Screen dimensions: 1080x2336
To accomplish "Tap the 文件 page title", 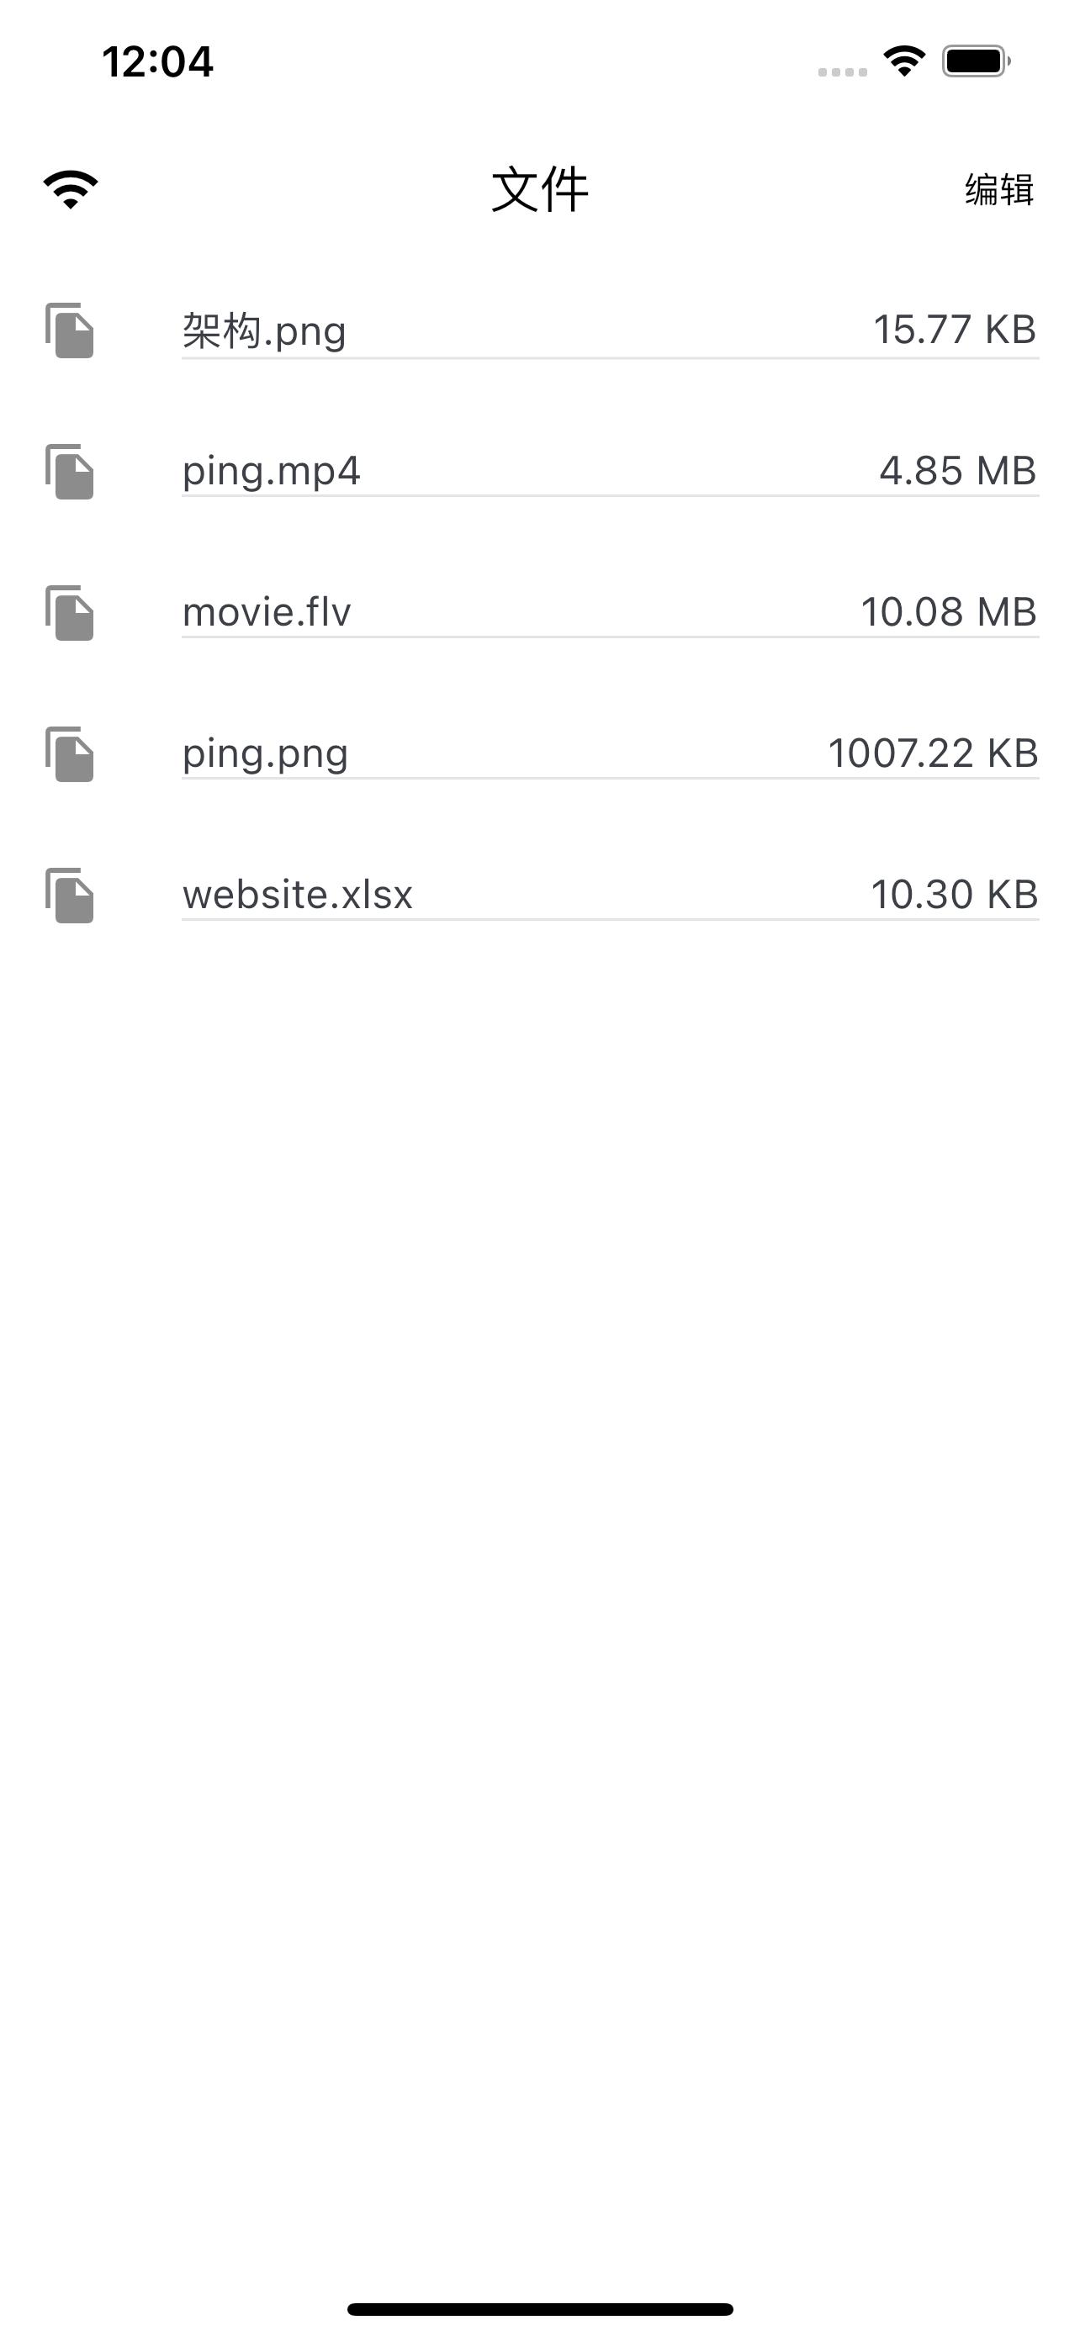I will pos(541,190).
